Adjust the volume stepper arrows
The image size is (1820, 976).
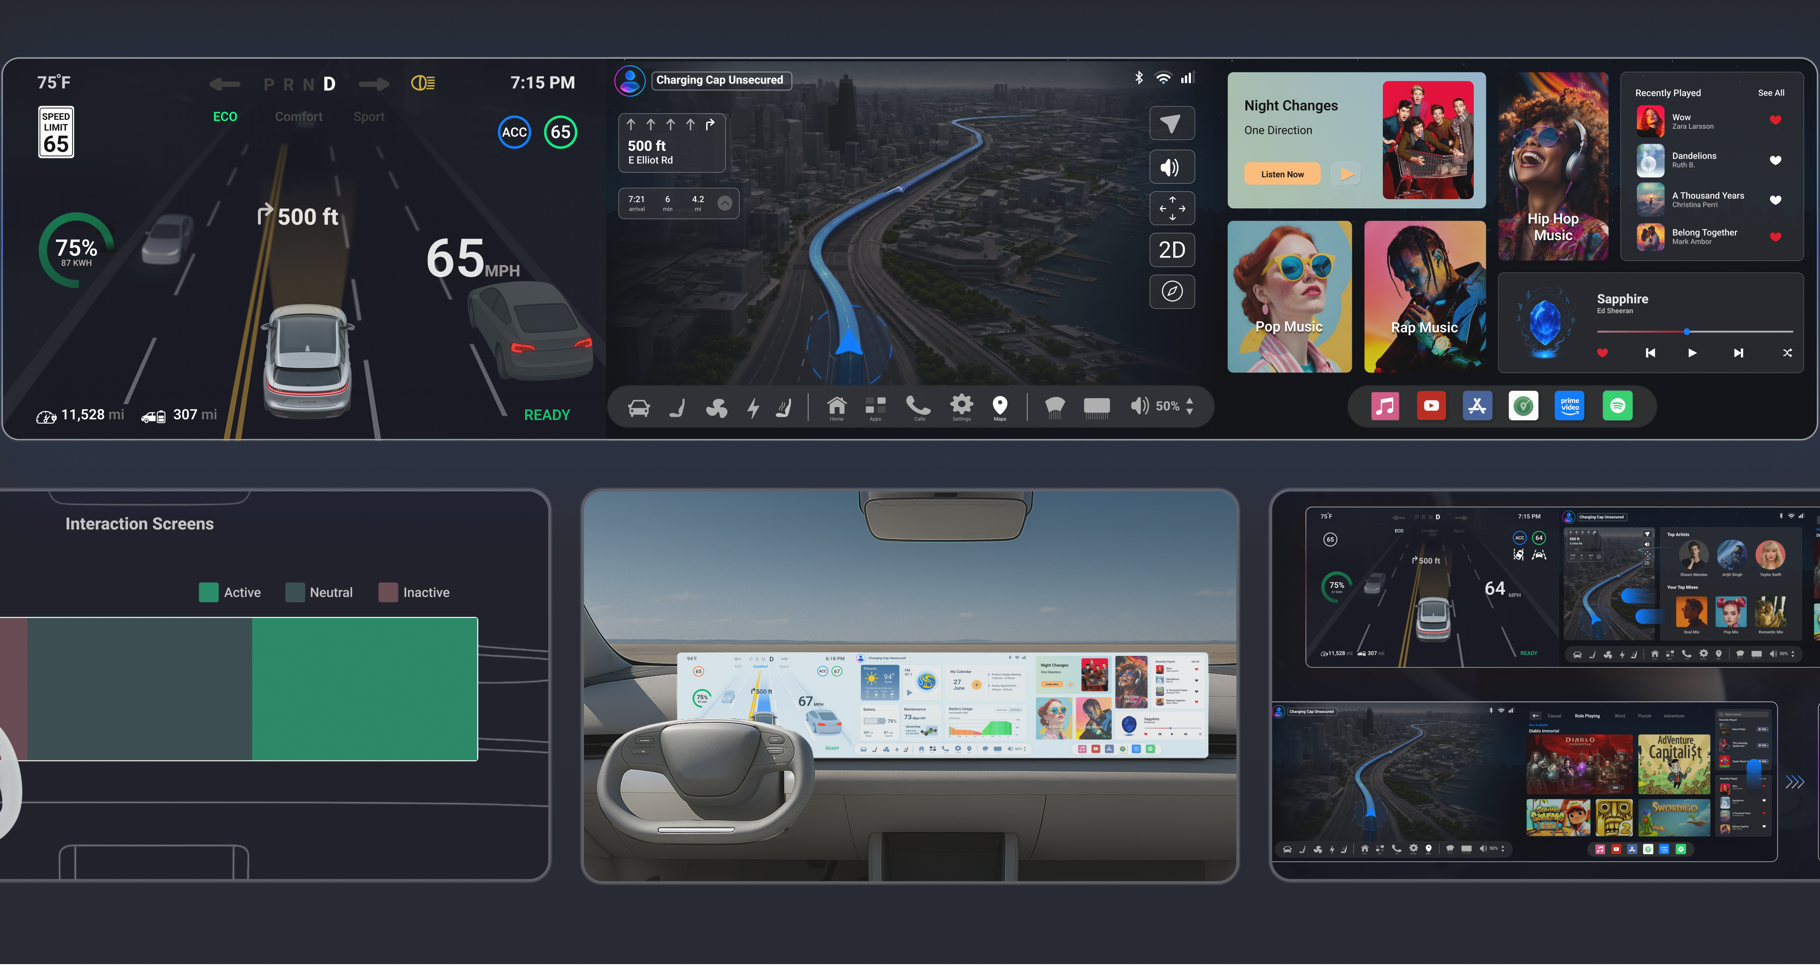pos(1190,406)
